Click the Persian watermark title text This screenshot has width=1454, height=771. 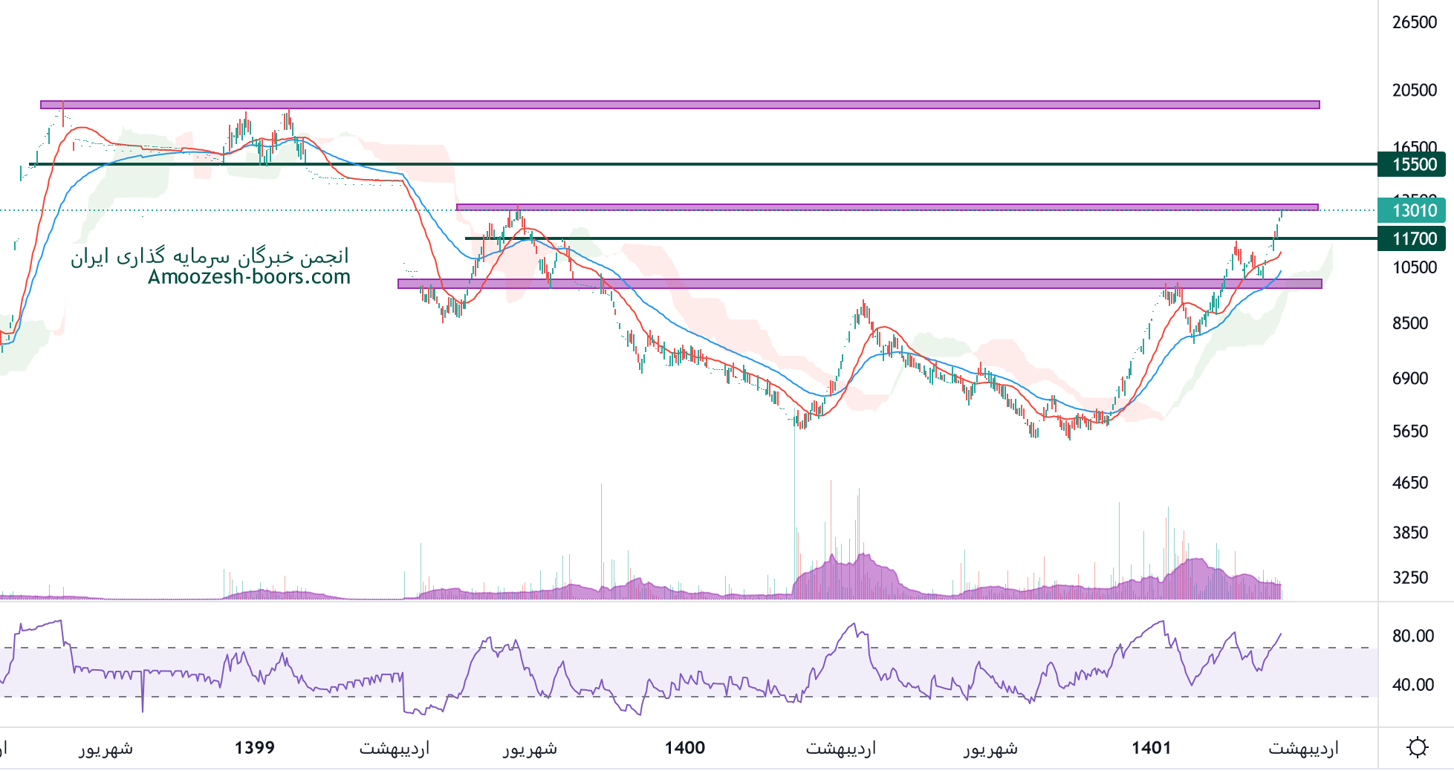coord(210,256)
